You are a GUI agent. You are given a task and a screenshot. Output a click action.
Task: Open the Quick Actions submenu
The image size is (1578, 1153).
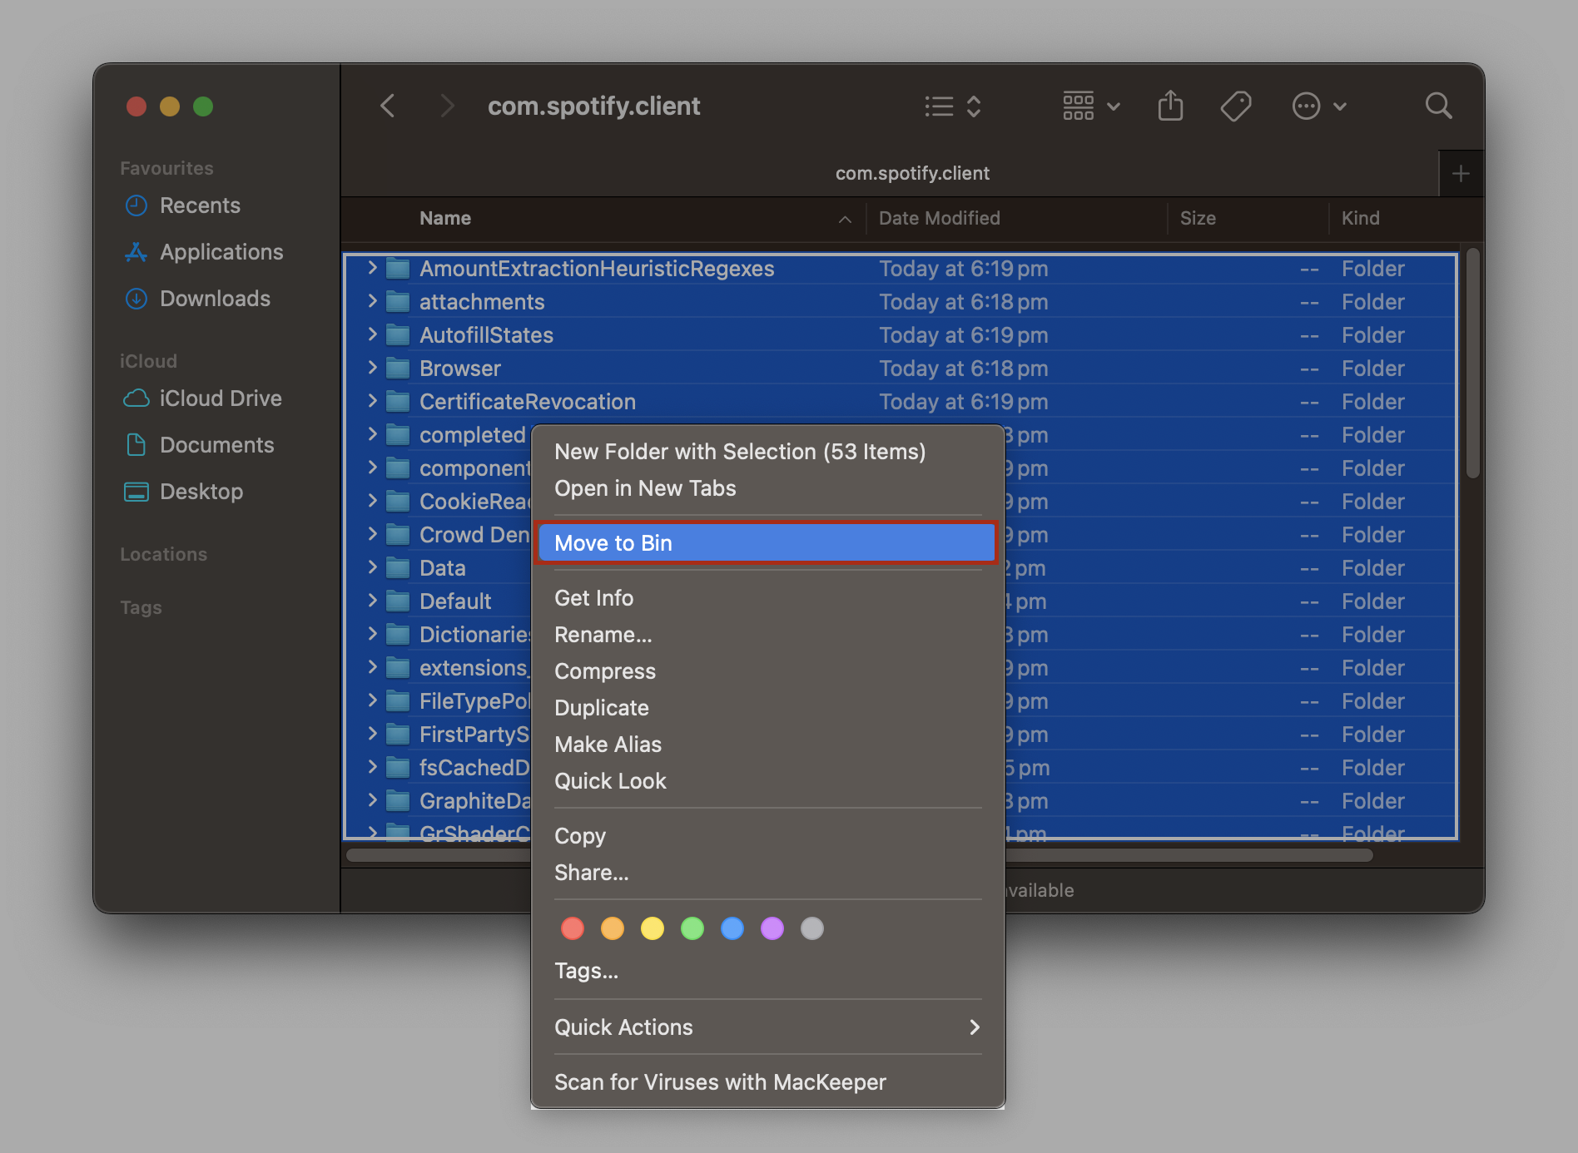coord(767,1027)
